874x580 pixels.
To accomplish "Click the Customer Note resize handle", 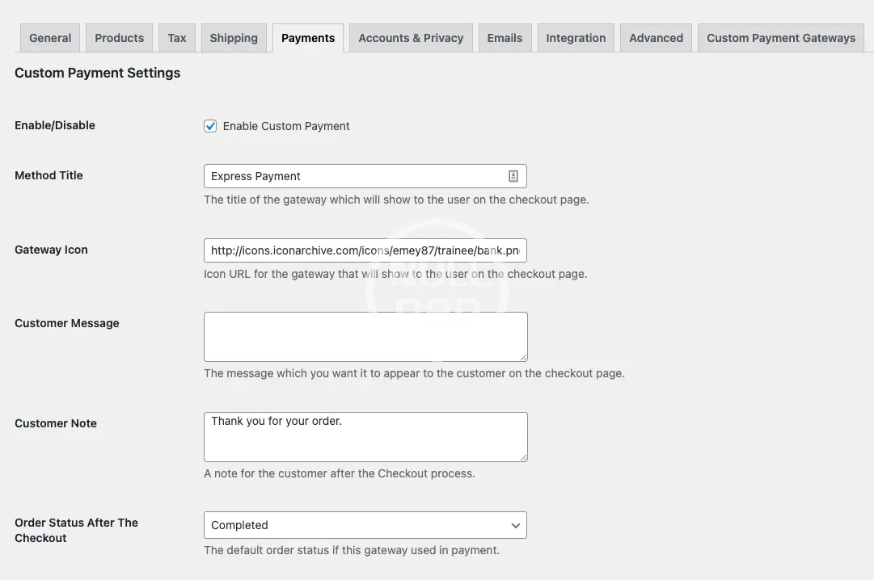I will [523, 456].
